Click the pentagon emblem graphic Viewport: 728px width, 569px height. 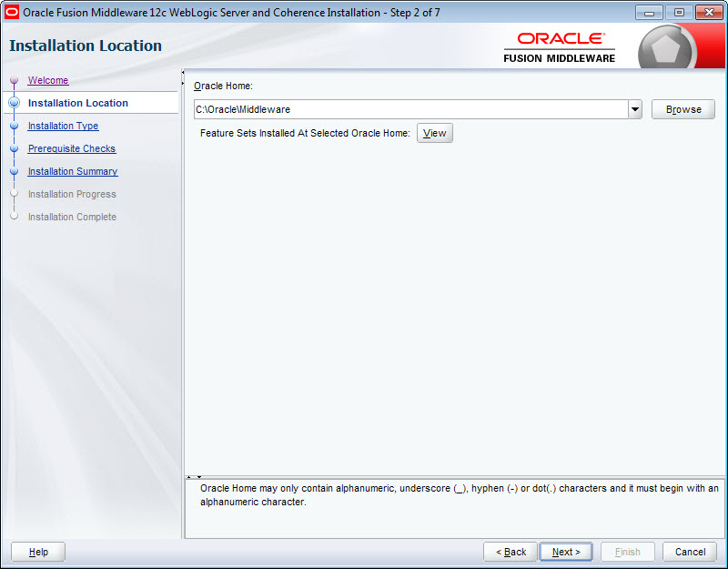pyautogui.click(x=666, y=49)
